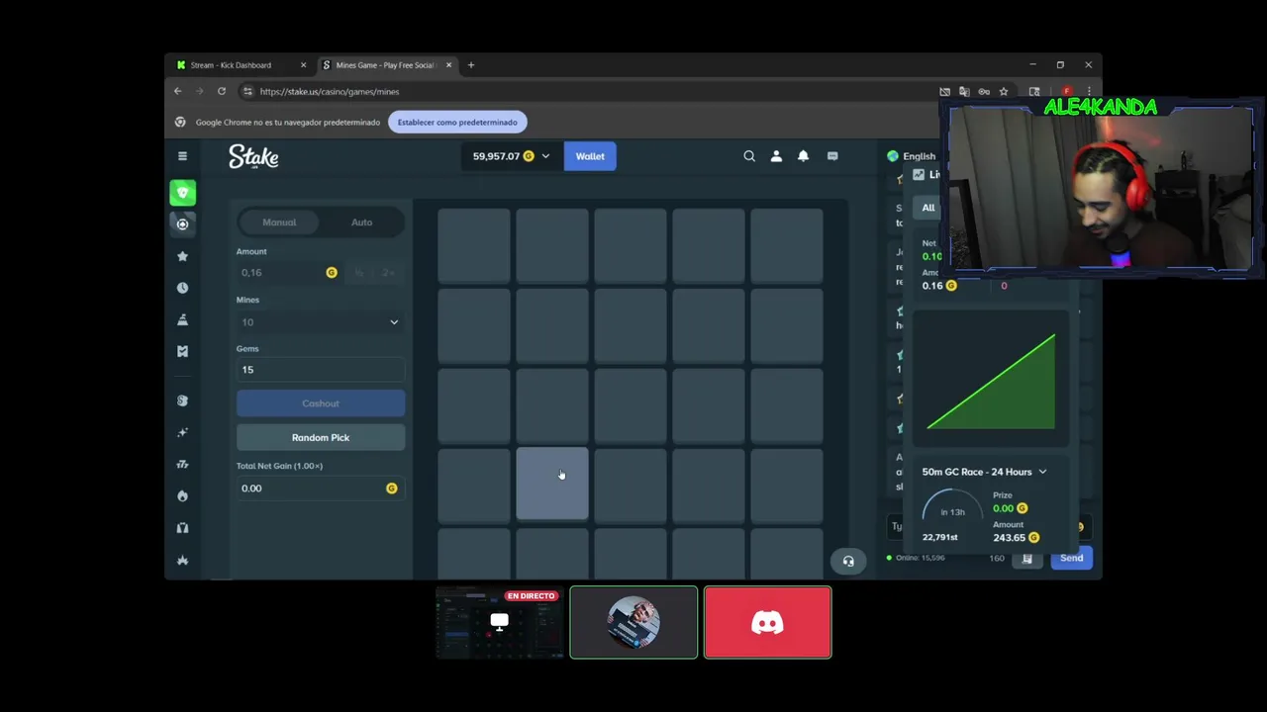Click the password key icon in address bar
1267x712 pixels.
tap(984, 91)
